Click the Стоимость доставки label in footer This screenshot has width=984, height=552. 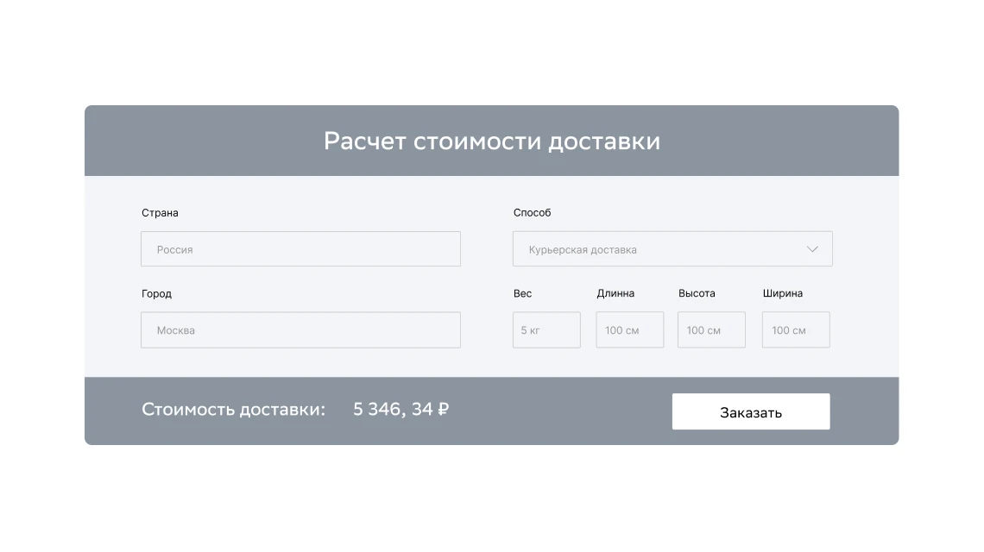click(233, 410)
